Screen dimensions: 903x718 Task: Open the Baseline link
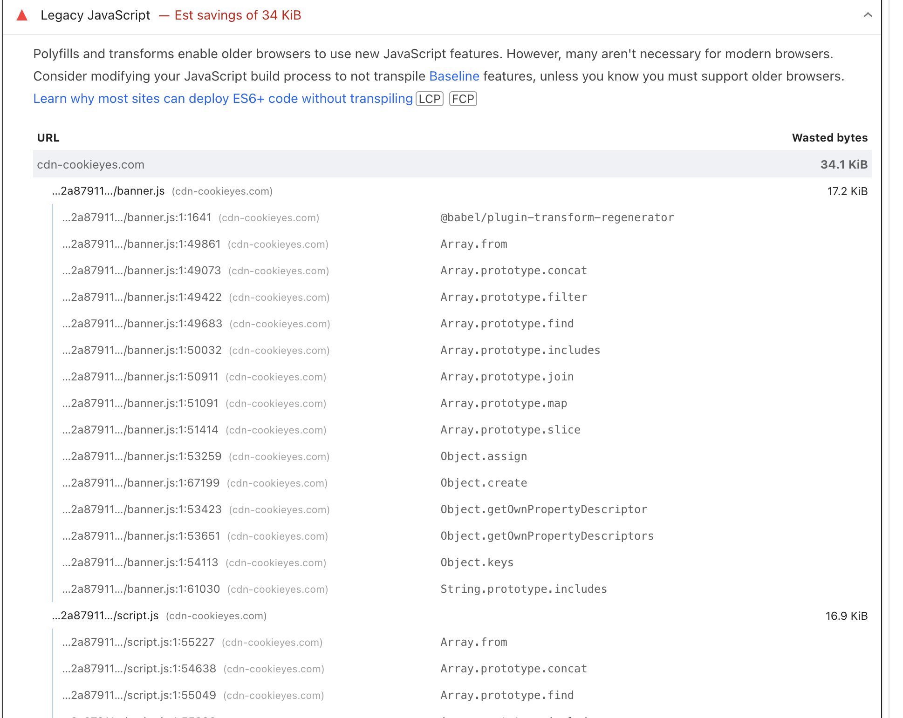(454, 76)
